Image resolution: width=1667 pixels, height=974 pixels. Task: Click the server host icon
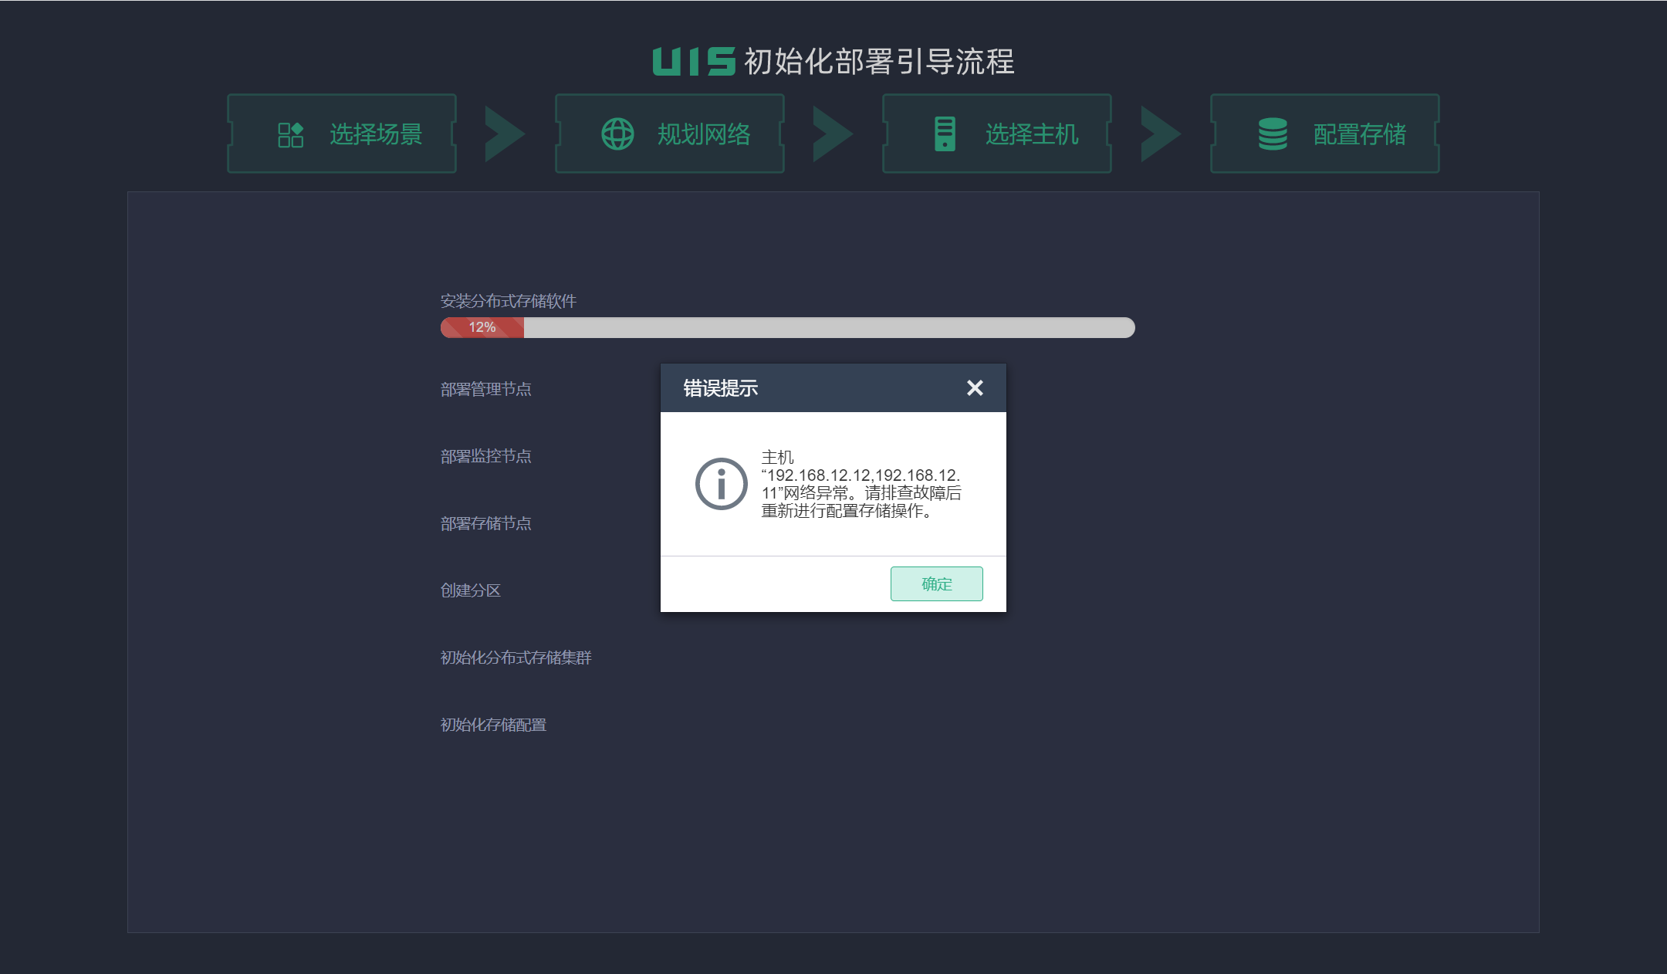(945, 134)
